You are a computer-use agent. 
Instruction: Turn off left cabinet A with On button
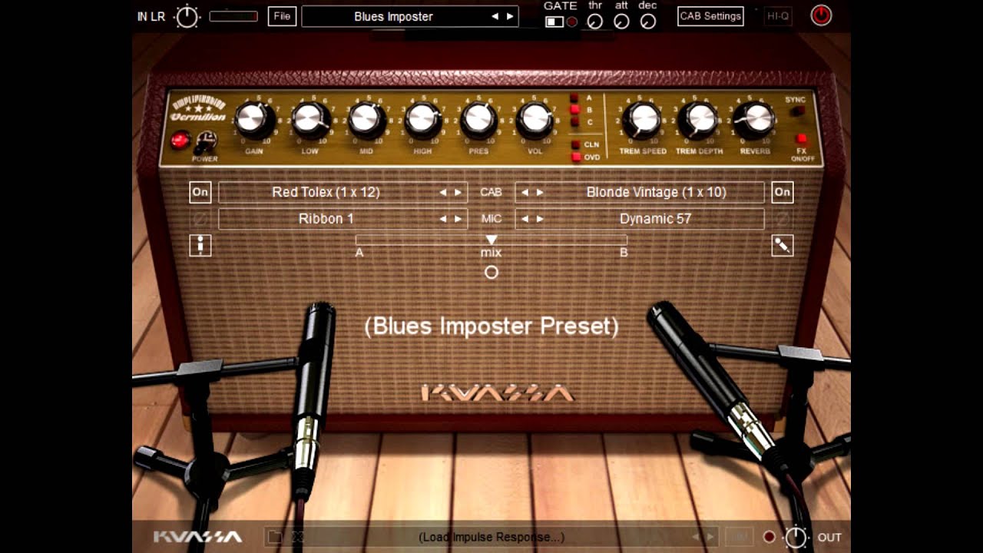pyautogui.click(x=200, y=192)
